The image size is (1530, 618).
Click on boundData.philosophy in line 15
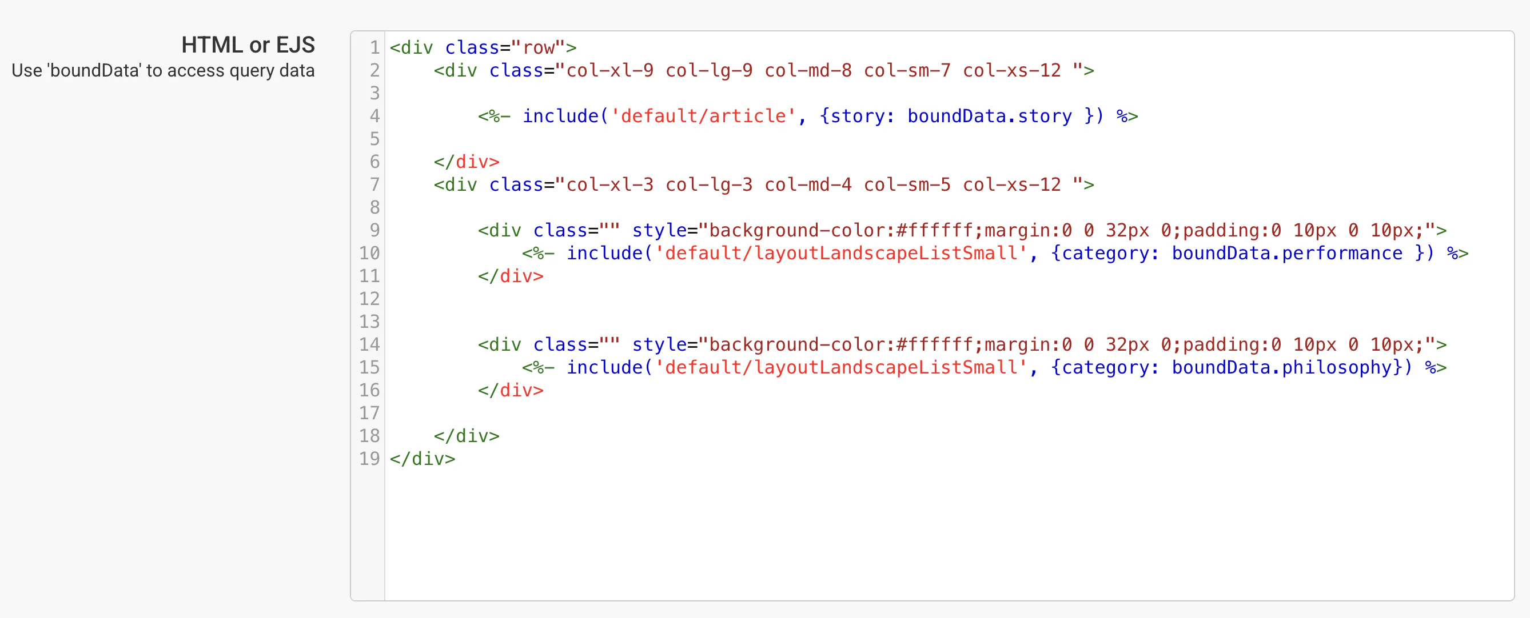[1282, 368]
